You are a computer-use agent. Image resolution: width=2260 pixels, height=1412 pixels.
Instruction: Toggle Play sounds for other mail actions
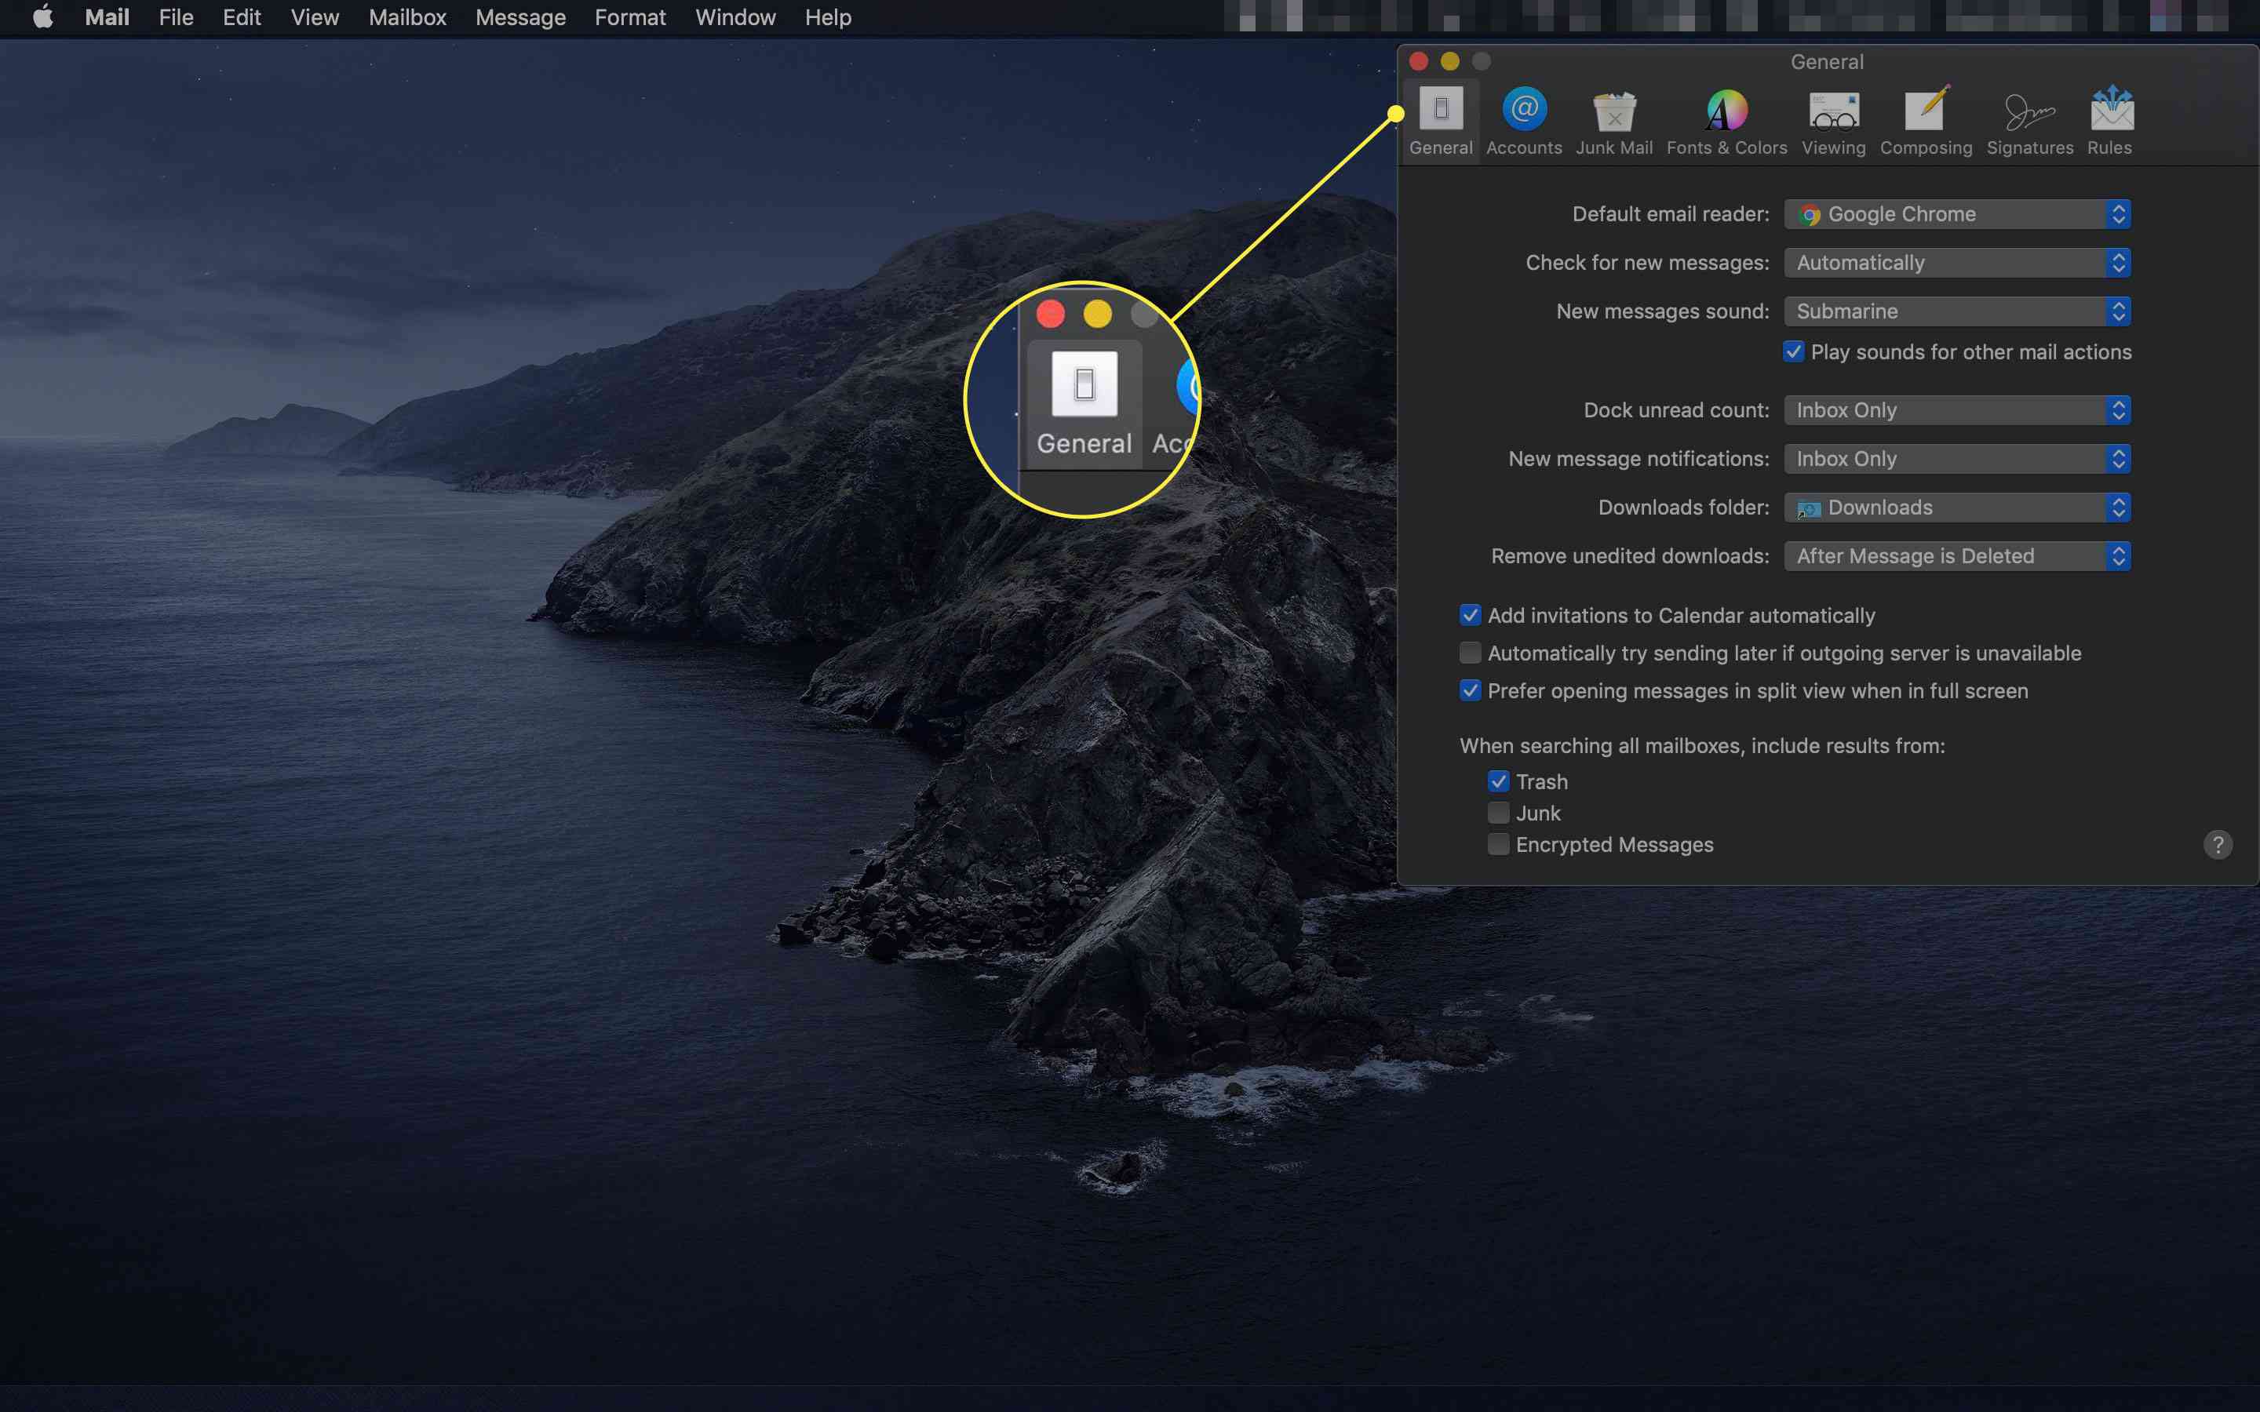(x=1793, y=351)
